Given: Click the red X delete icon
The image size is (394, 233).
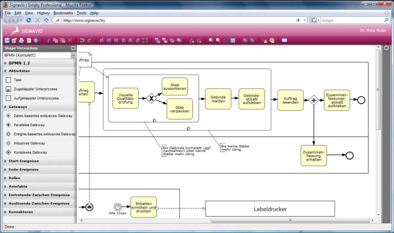Looking at the screenshot, I should point(70,41).
